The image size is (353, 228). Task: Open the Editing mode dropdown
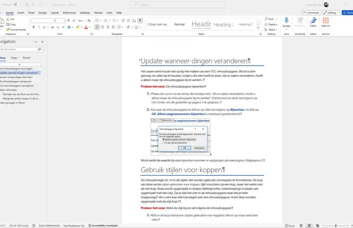tap(331, 13)
